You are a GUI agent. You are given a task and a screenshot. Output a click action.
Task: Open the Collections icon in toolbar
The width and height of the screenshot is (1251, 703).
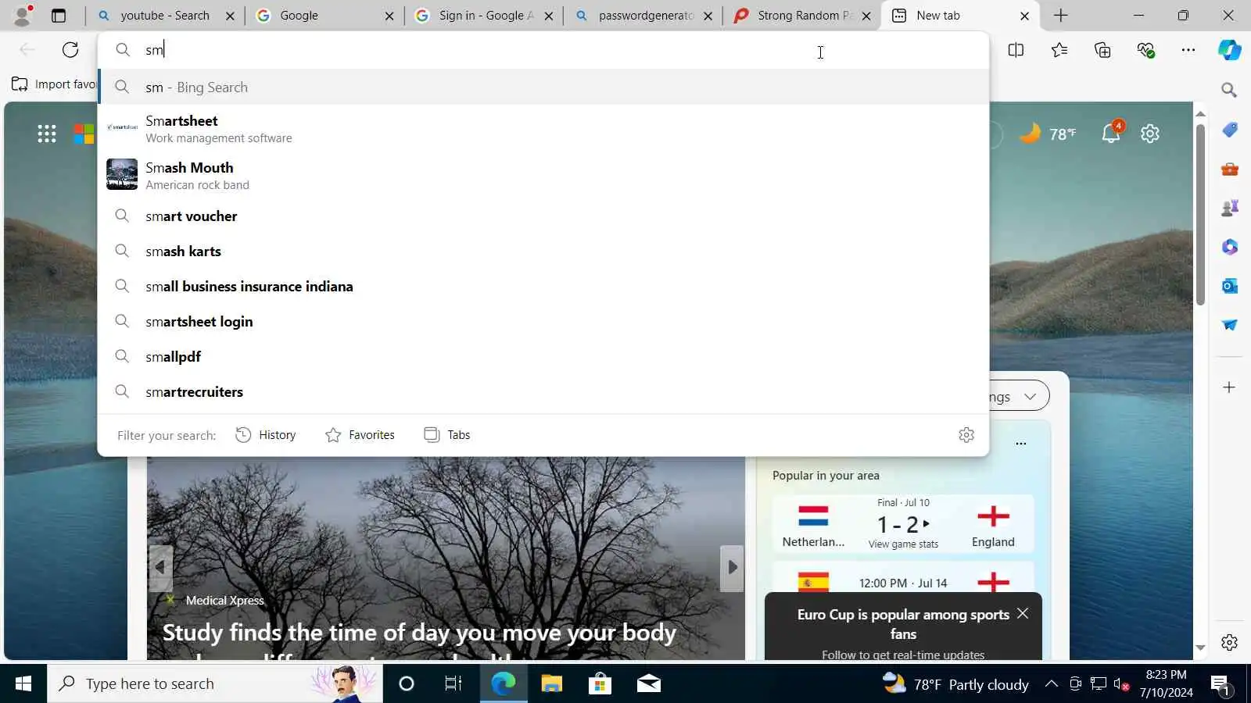(x=1102, y=50)
